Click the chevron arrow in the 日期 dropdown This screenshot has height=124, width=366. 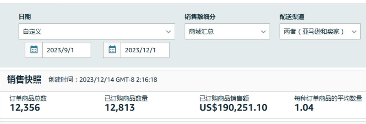tap(168, 32)
